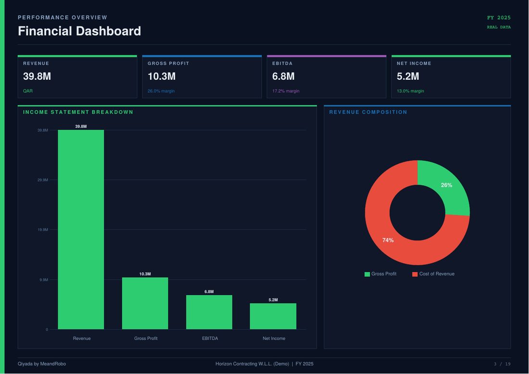
Task: Click the 6.8M data label above the bar
Action: click(x=209, y=292)
